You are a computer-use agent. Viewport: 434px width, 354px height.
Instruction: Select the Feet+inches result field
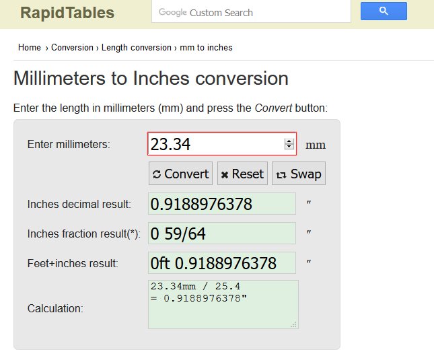pyautogui.click(x=222, y=263)
